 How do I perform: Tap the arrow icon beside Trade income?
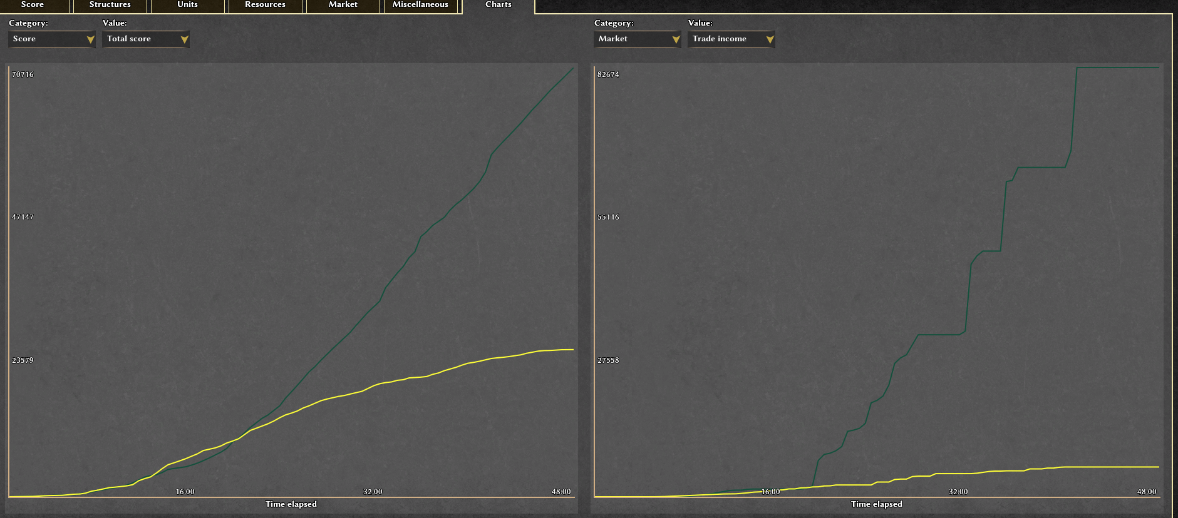770,39
